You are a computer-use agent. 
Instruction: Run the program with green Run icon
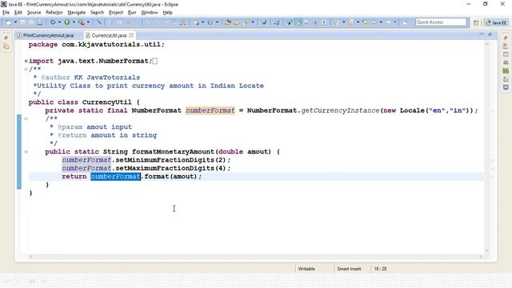(x=67, y=22)
